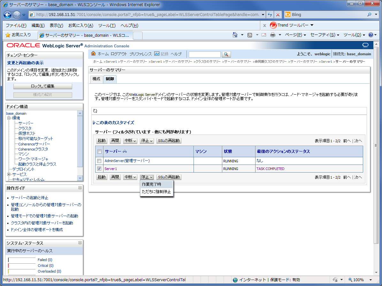
Task: Open the AdminServer(管理サーバー) link
Action: point(127,161)
